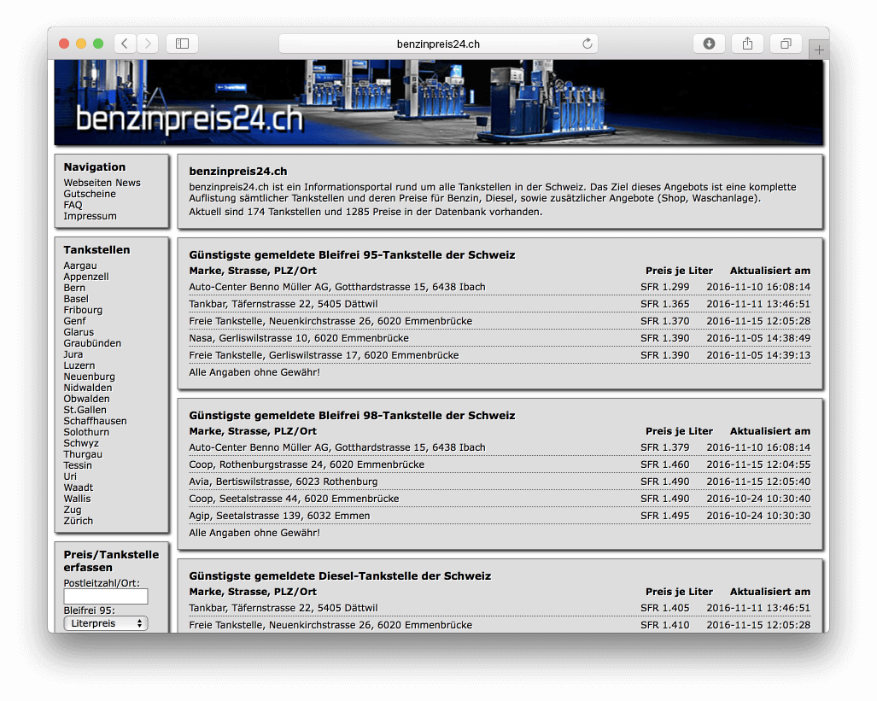Click Coop, Rothenburgstrasse 24 row
Viewport: 877px width, 701px height.
[x=500, y=464]
